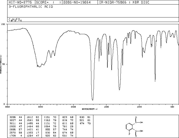
Task: Click the 1000 wavenumber axis label
Action: pos(139,107)
